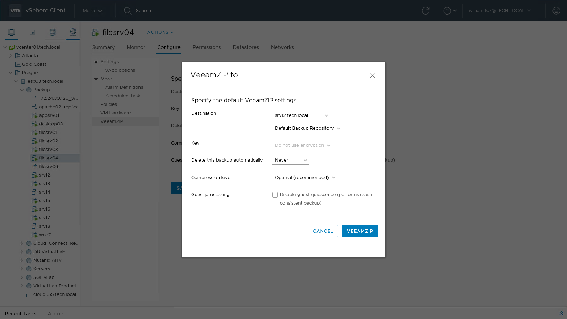Screen dimensions: 567x319
Task: Click the VEEAMZIP button
Action: (360, 231)
